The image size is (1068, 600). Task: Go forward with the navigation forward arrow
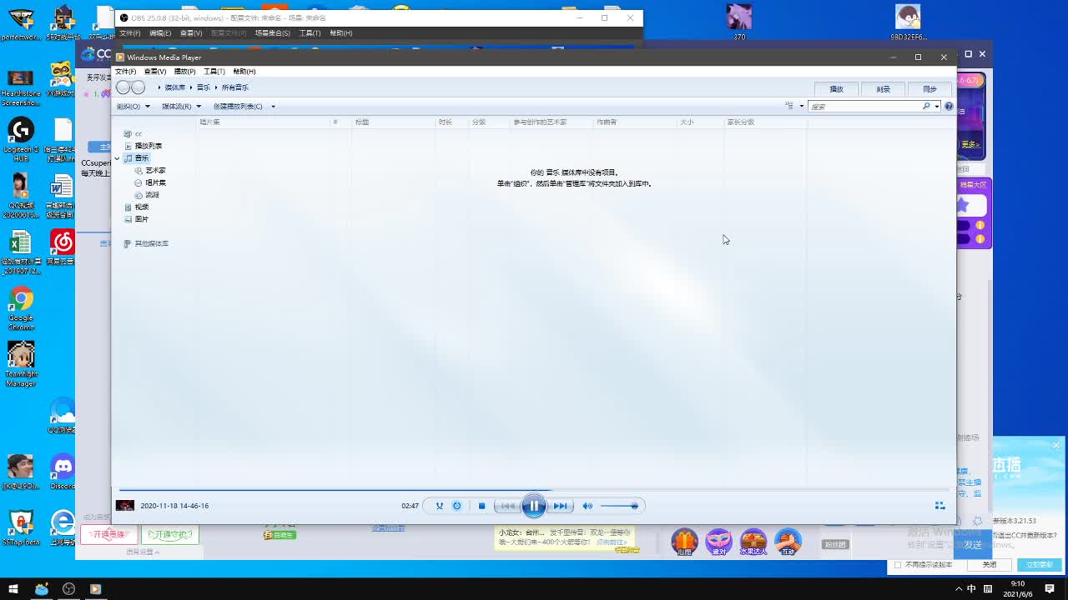click(x=139, y=87)
